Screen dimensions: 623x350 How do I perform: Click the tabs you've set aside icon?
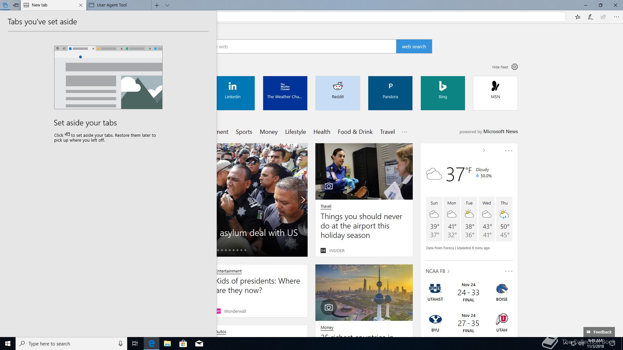tap(5, 5)
